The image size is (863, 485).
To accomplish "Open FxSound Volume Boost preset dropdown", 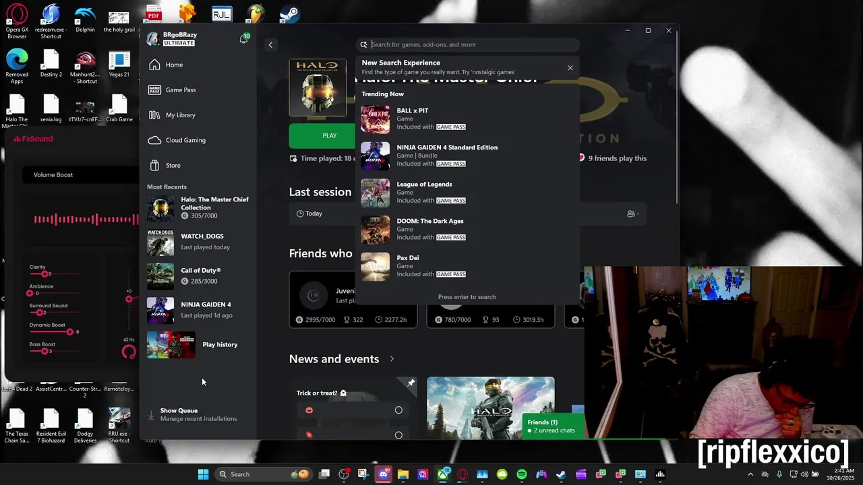I will (x=80, y=175).
